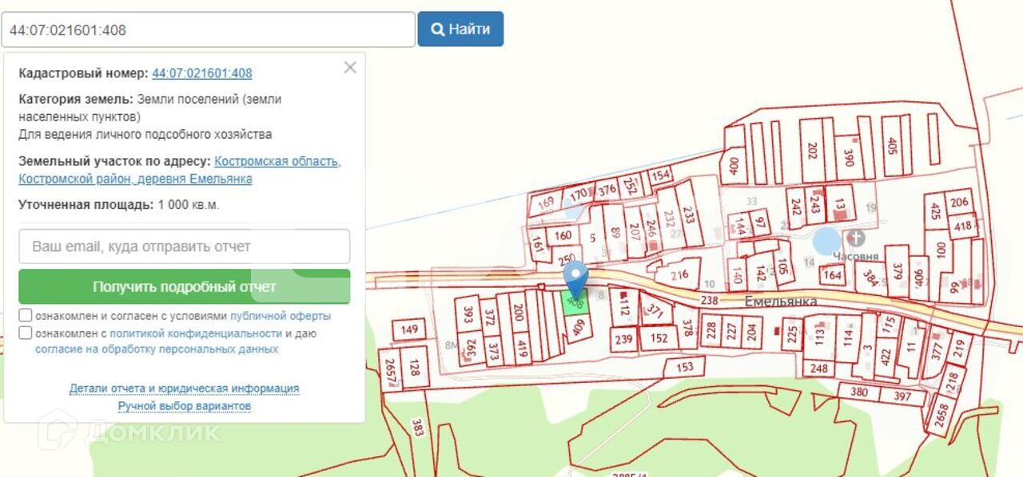Screen dimensions: 1023x477
Task: Open Ручной выбор вариантов link
Action: coord(185,406)
